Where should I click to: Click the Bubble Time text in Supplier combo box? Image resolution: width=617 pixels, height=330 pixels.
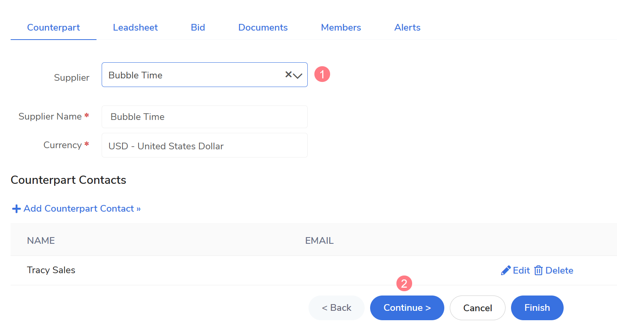point(135,75)
